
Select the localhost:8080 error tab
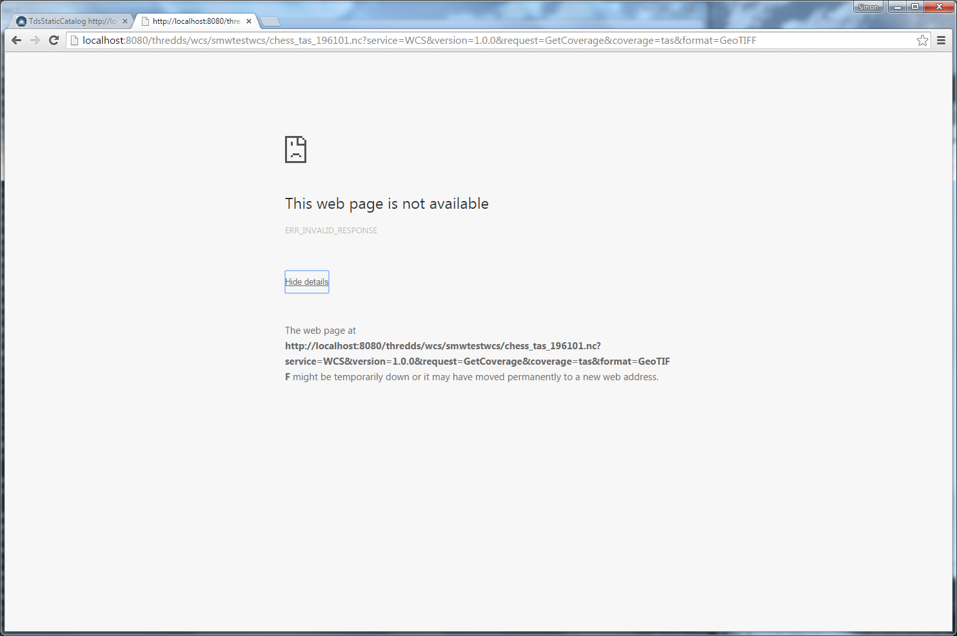tap(195, 21)
